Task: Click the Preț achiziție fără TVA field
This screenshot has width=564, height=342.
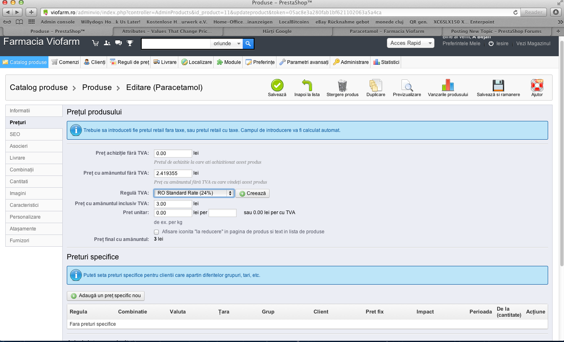Action: (173, 153)
